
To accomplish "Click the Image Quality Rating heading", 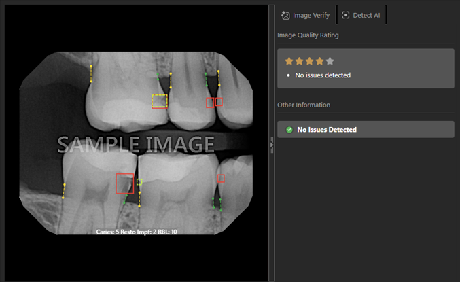I will point(308,35).
